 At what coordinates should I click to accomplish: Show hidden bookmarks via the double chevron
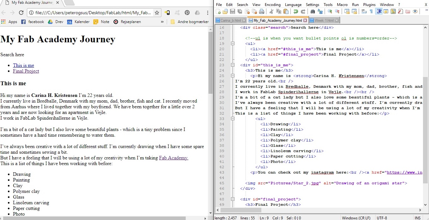click(162, 22)
